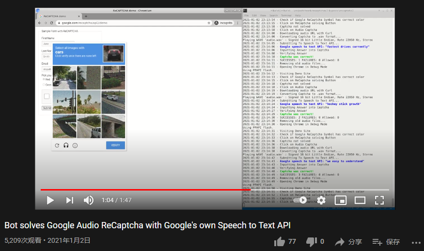
Task: Open a new tab with plus in Chromium
Action: coord(86,16)
